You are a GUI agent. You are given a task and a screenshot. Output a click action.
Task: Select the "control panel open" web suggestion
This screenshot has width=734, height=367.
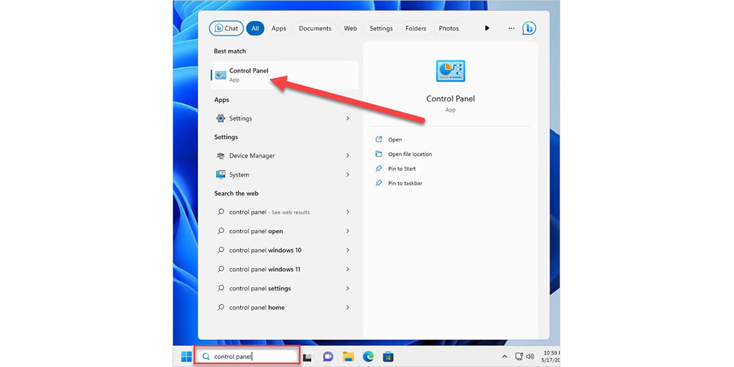pos(284,231)
